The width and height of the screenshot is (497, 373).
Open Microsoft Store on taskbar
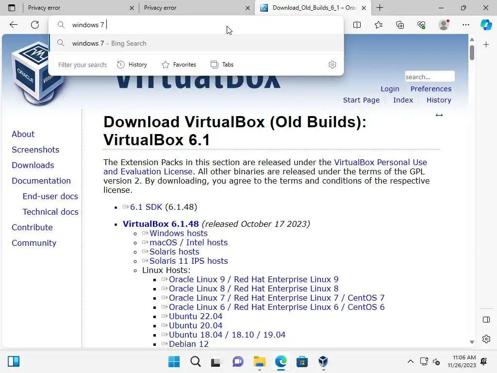[x=302, y=361]
